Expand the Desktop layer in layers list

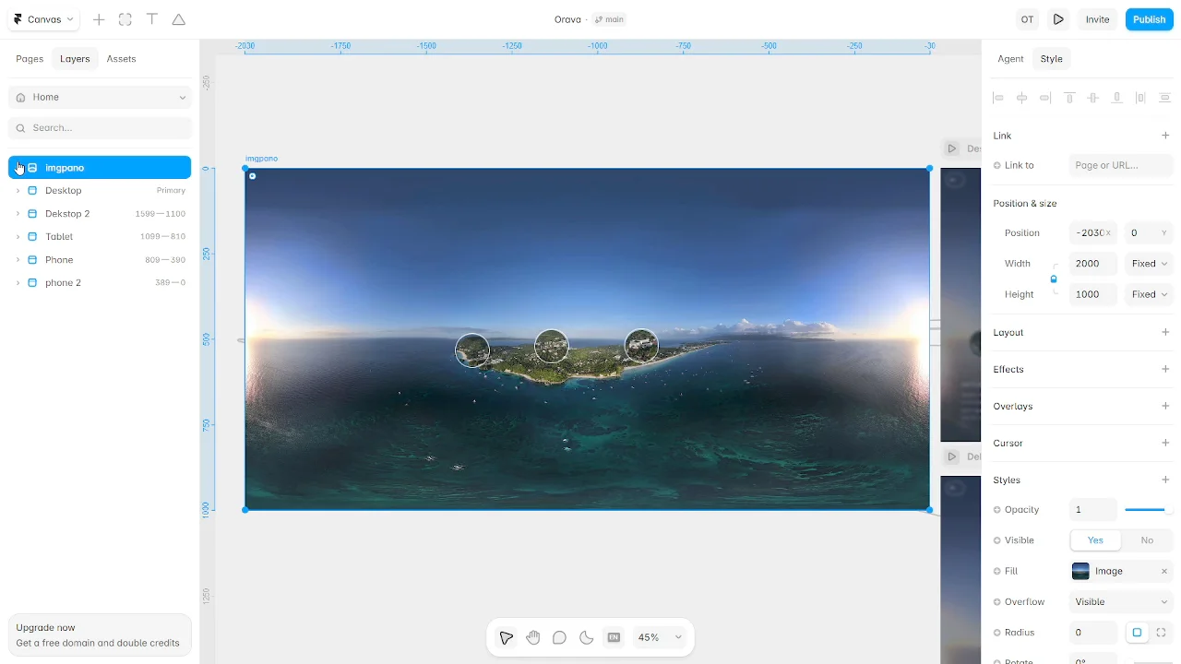[18, 191]
